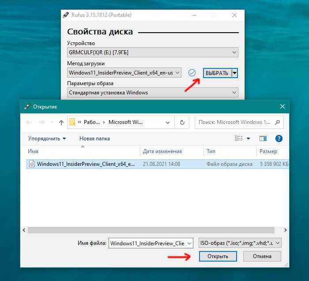Open the blue help icon
This screenshot has width=309, height=281.
pyautogui.click(x=279, y=139)
